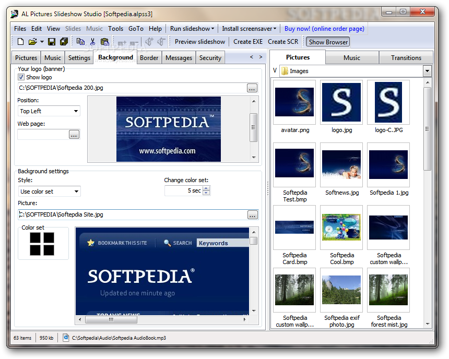Click the Remove slide icon

(x=134, y=43)
